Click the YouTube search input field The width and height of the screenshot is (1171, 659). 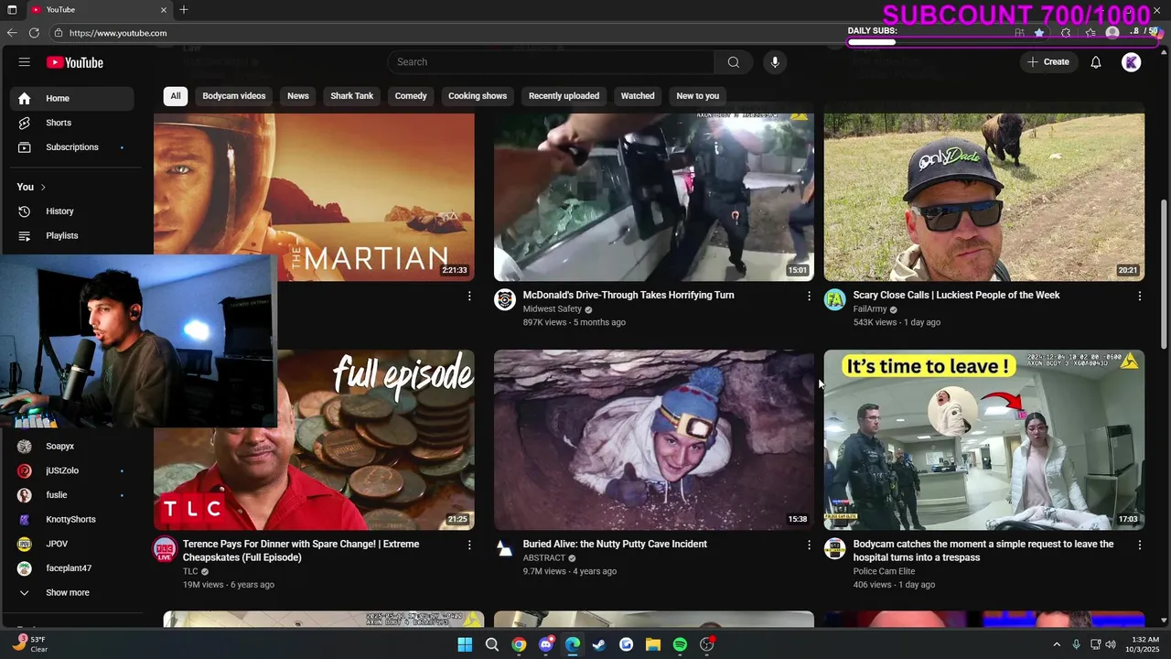pyautogui.click(x=551, y=62)
